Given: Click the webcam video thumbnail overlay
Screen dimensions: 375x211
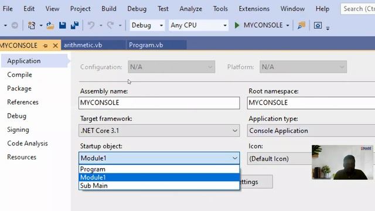Looking at the screenshot, I should 342,162.
